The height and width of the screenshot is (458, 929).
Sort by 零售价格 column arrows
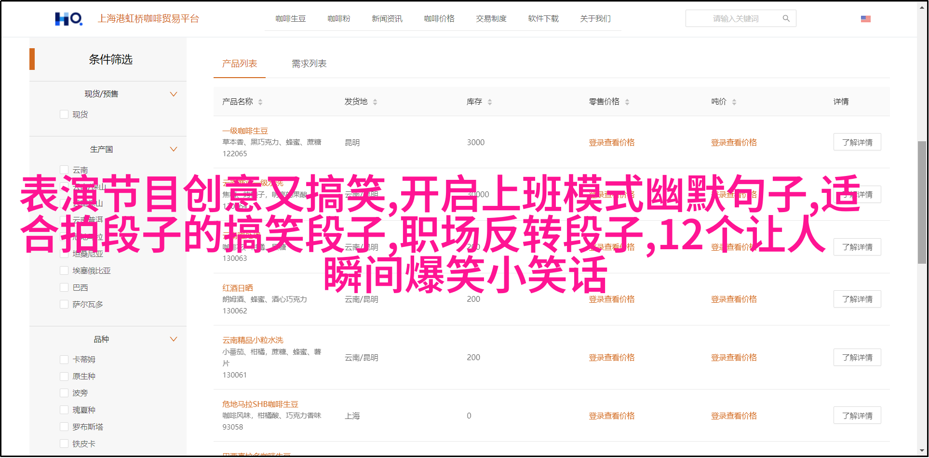[627, 102]
